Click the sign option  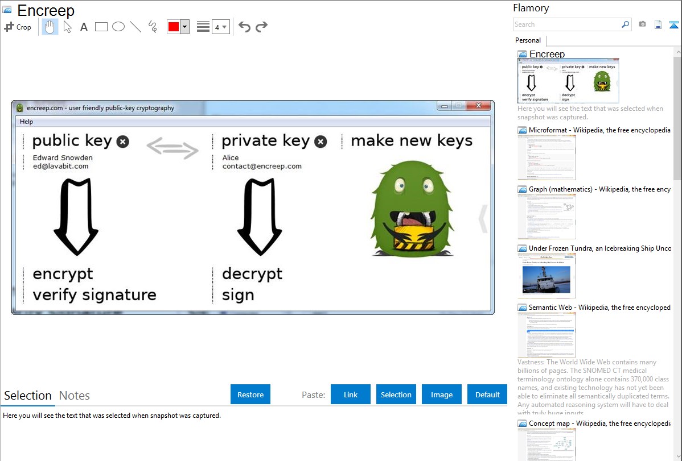point(238,296)
